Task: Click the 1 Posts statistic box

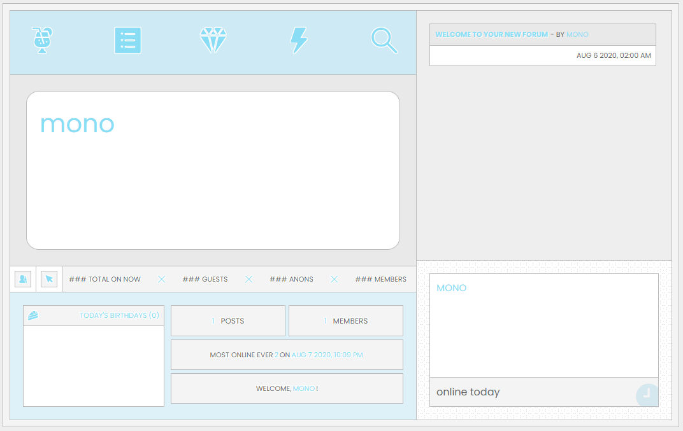Action: (228, 320)
